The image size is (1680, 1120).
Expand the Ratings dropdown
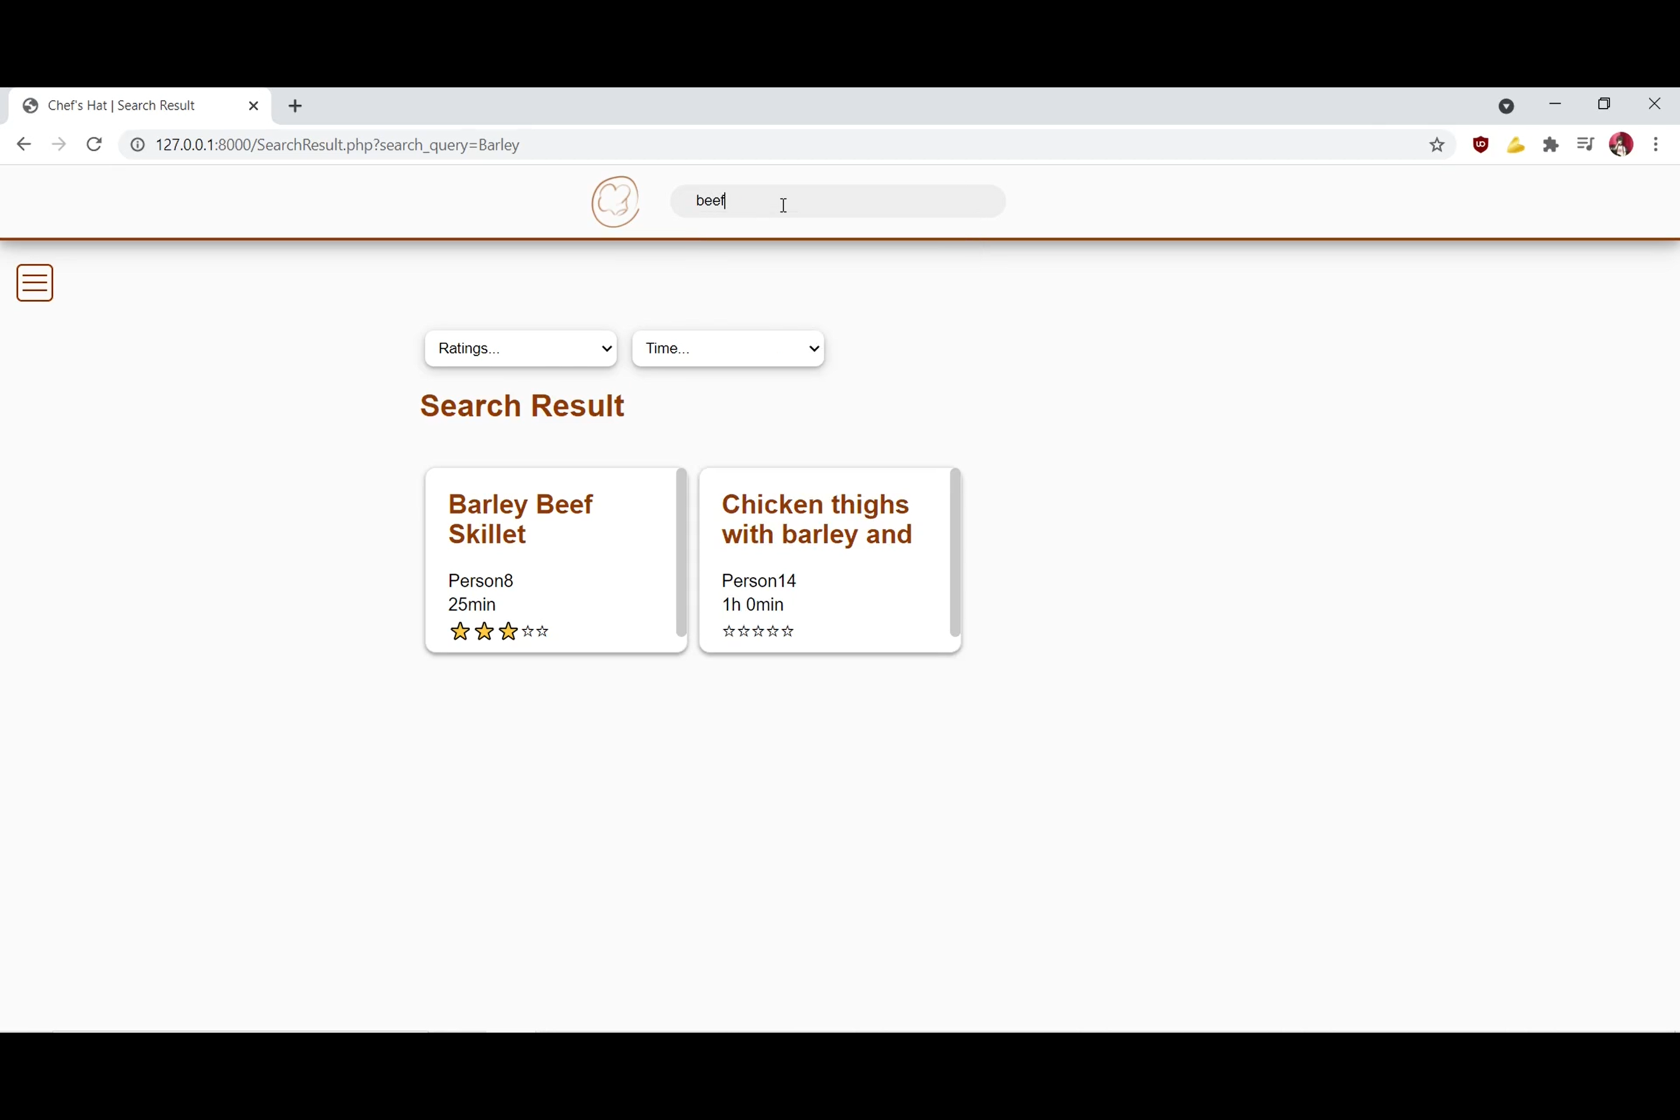click(521, 348)
